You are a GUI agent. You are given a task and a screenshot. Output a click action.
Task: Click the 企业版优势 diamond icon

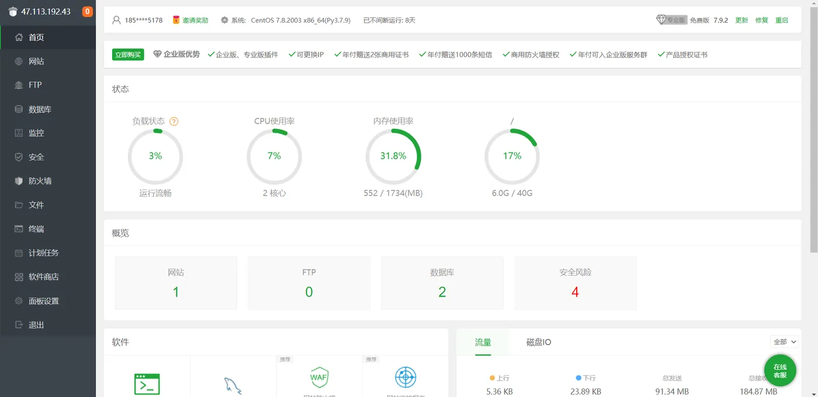coord(157,54)
